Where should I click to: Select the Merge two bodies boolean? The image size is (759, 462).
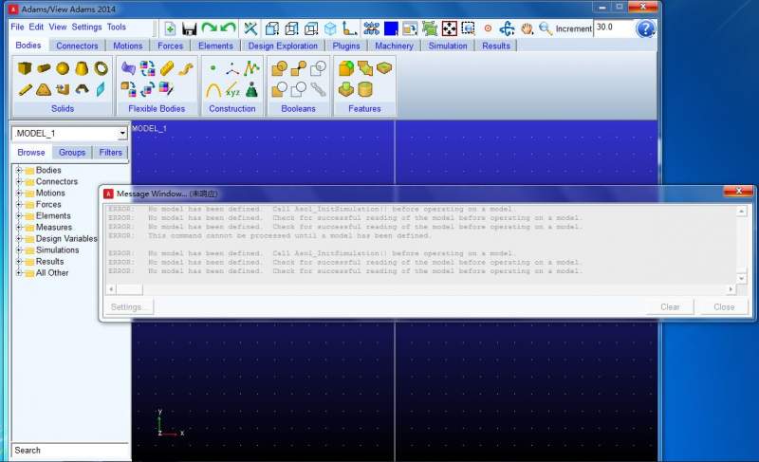click(x=299, y=68)
